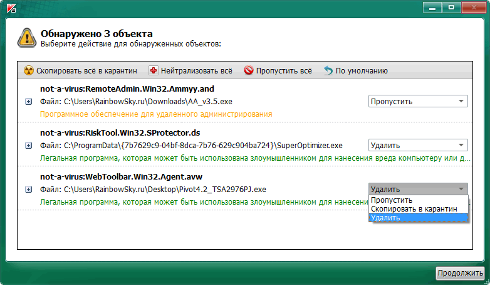Image resolution: width=490 pixels, height=285 pixels.
Task: Select highlighted Удалить option in dropdown list
Action: (419, 218)
